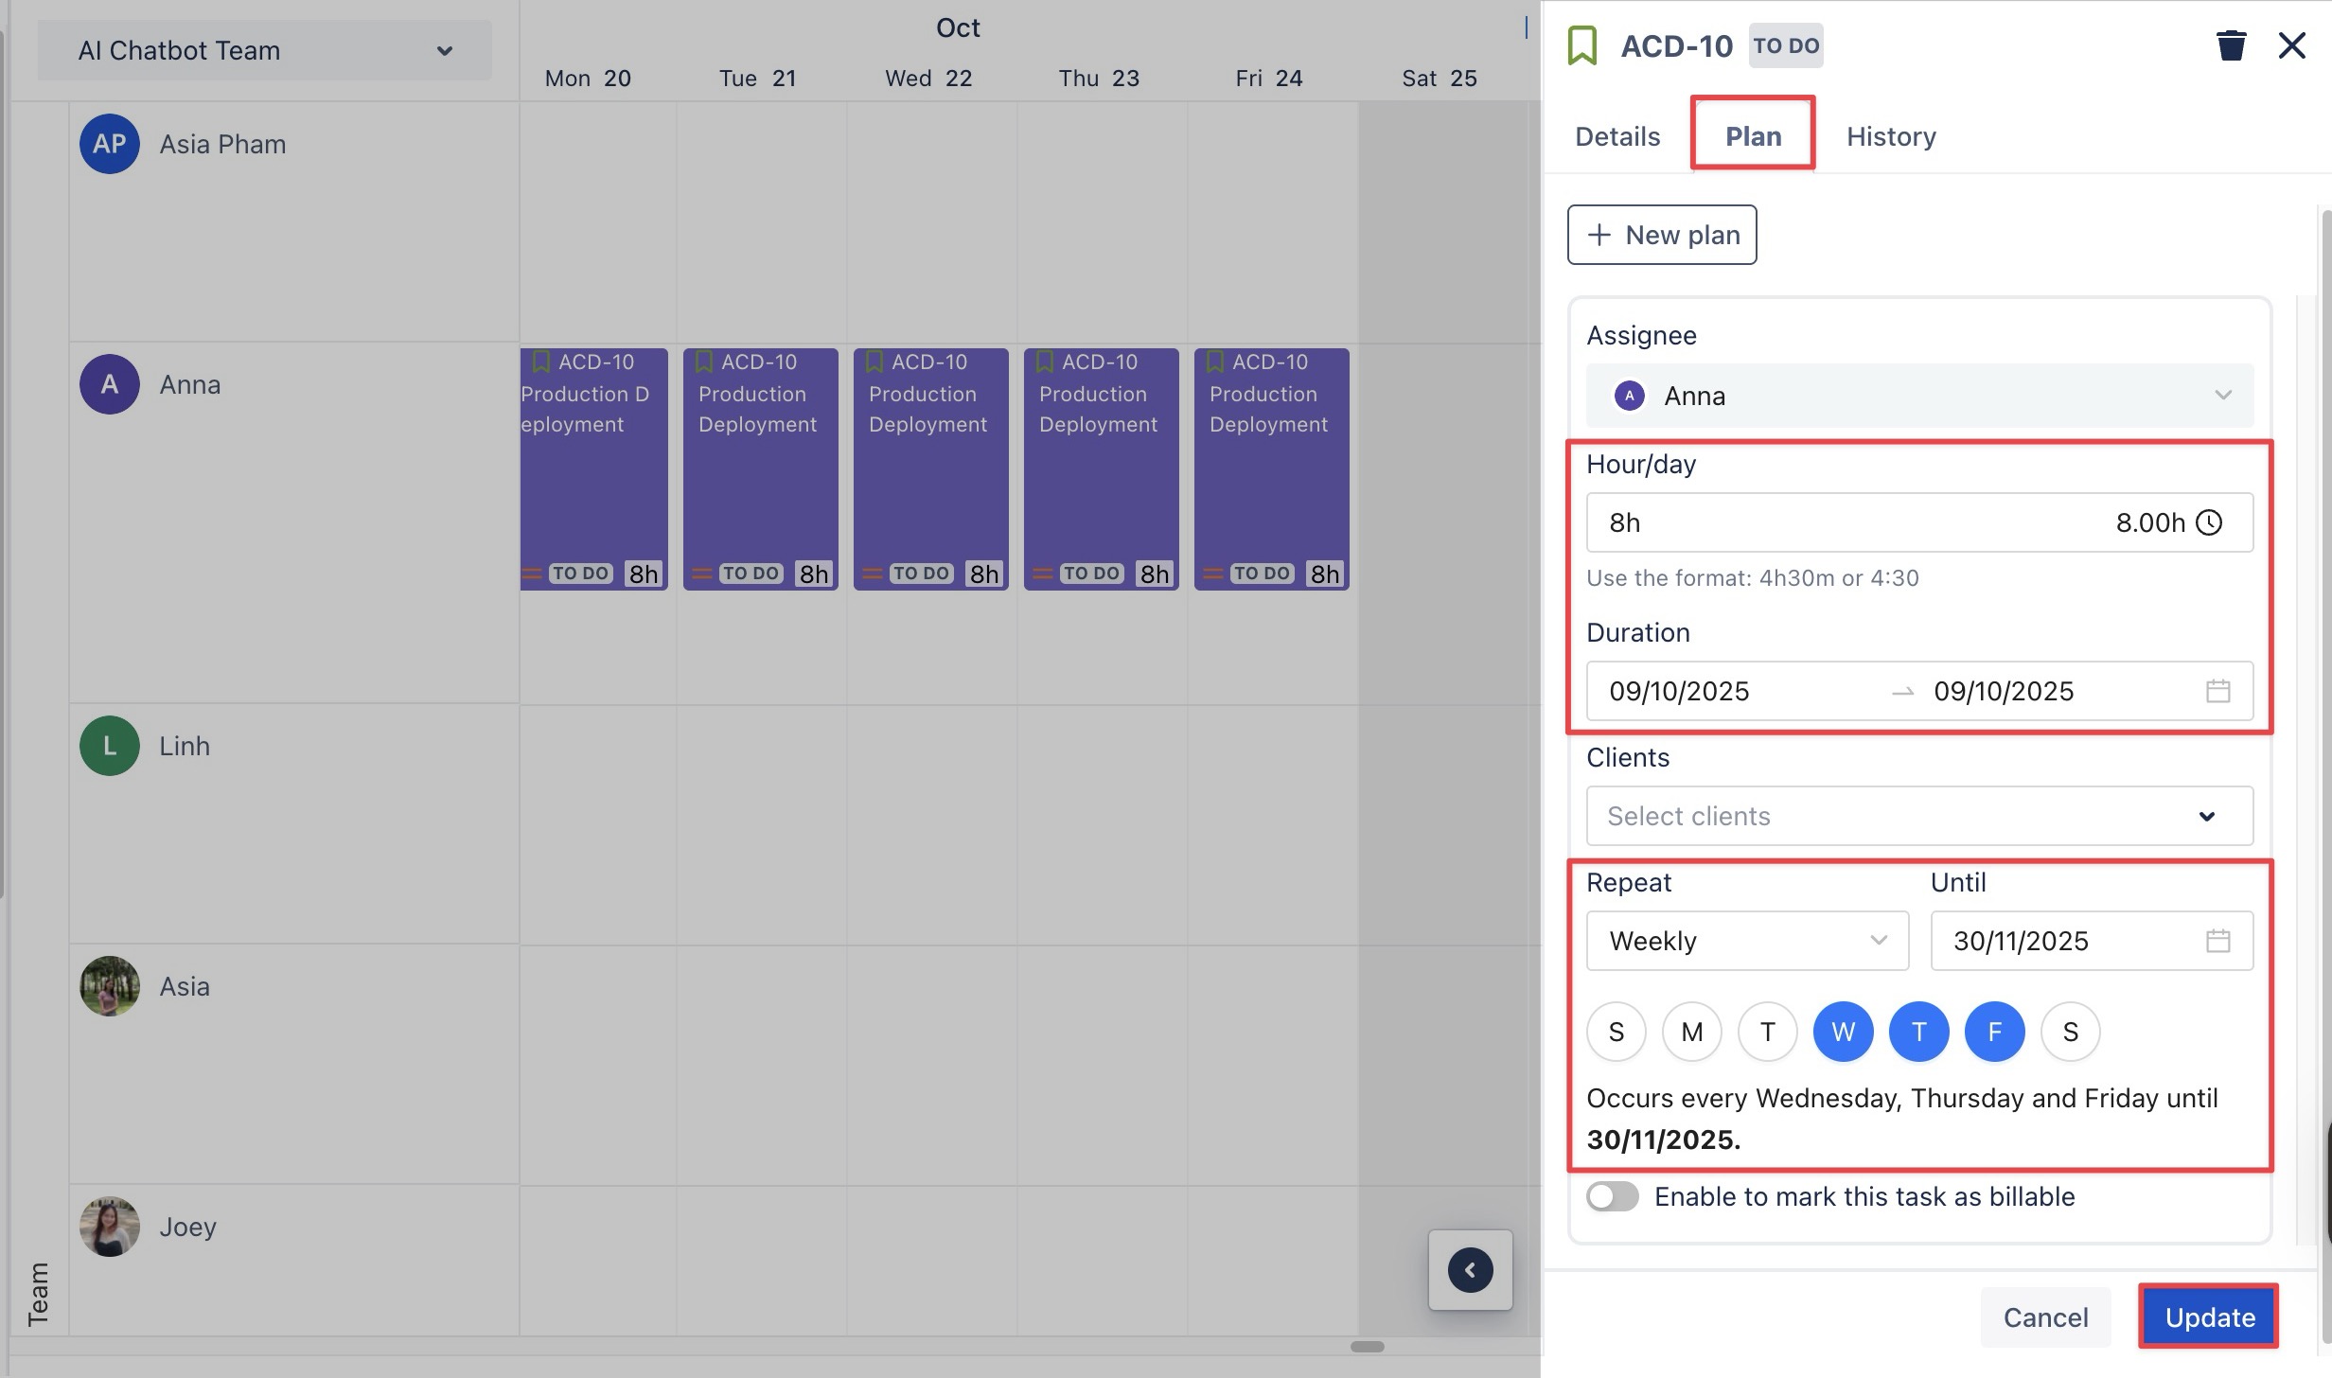The height and width of the screenshot is (1378, 2332).
Task: Open the Weekly repeat dropdown
Action: pyautogui.click(x=1747, y=941)
